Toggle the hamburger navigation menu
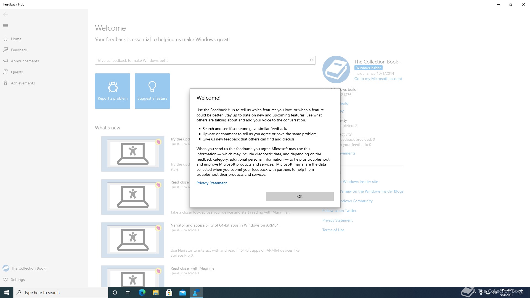The width and height of the screenshot is (530, 298). pos(6,26)
